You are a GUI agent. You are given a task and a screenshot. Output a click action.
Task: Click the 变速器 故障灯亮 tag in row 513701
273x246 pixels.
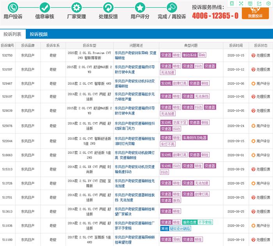(x=196, y=194)
